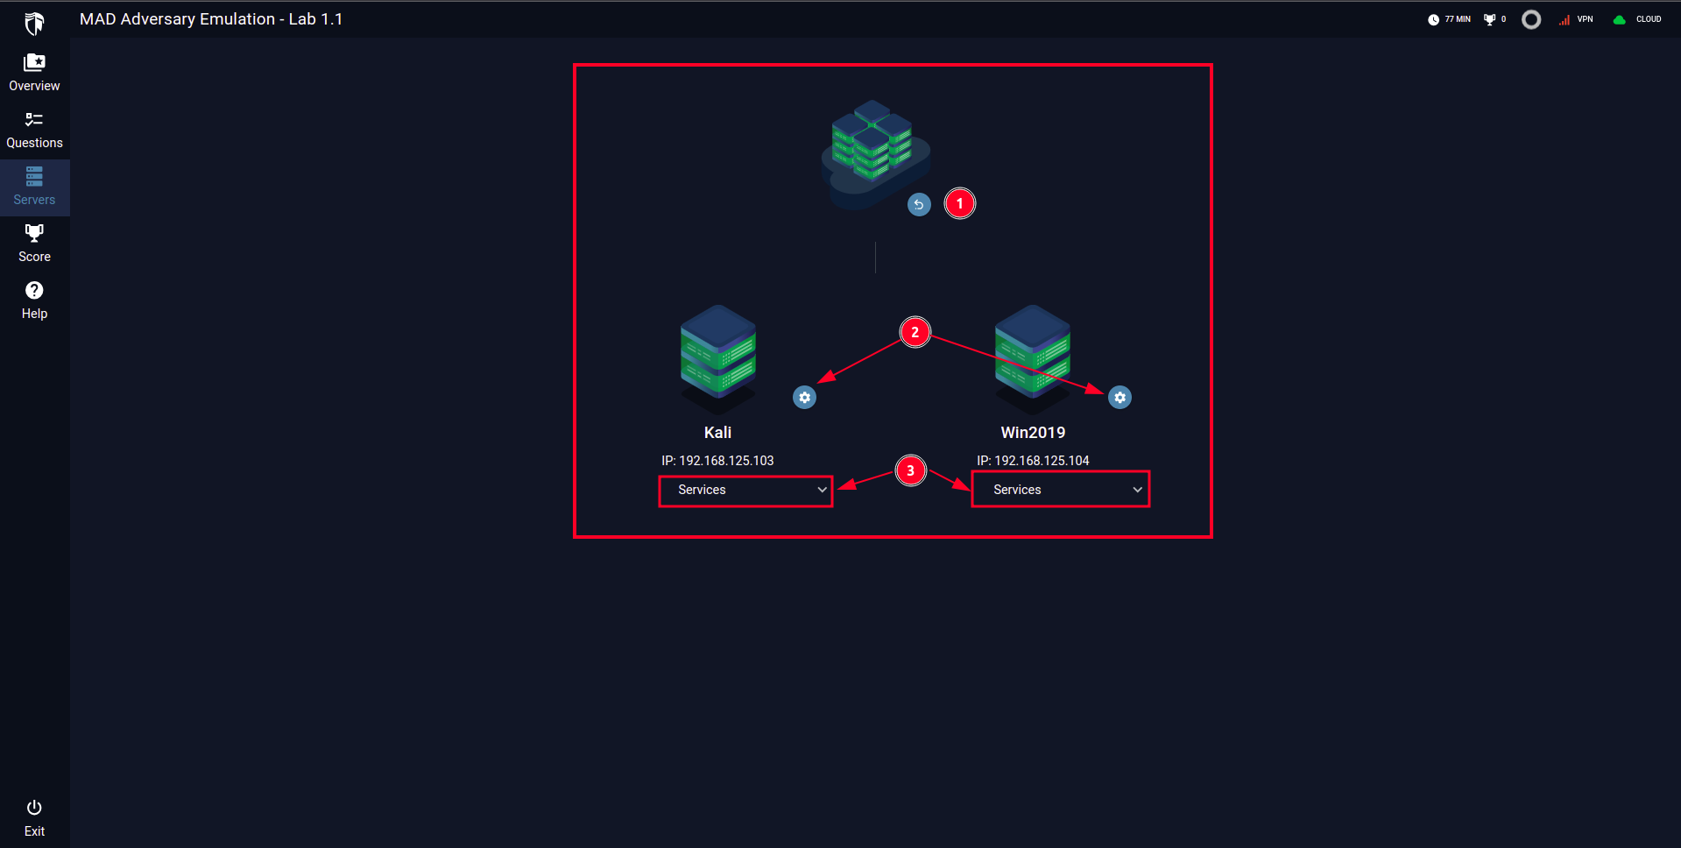Open the Services dropdown for Kali
The image size is (1681, 848).
point(745,490)
